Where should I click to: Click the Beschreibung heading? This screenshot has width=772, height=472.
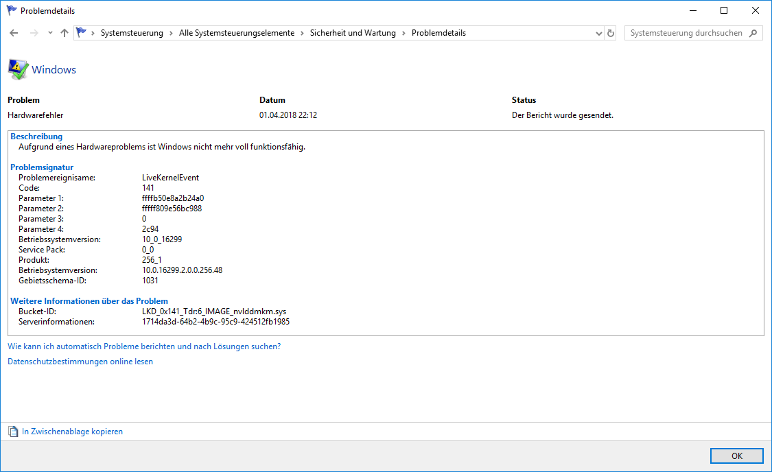click(36, 137)
